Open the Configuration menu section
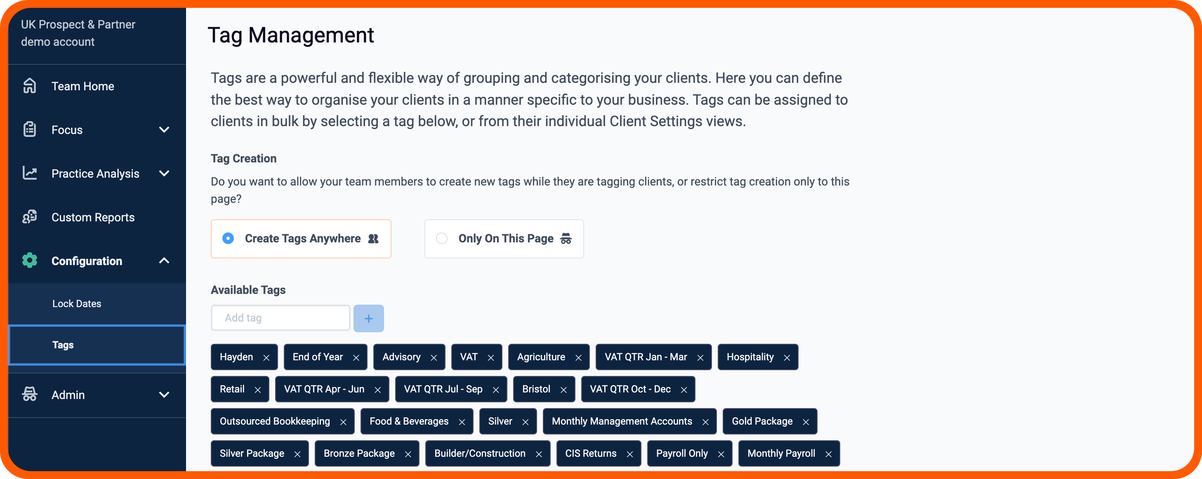 (96, 261)
